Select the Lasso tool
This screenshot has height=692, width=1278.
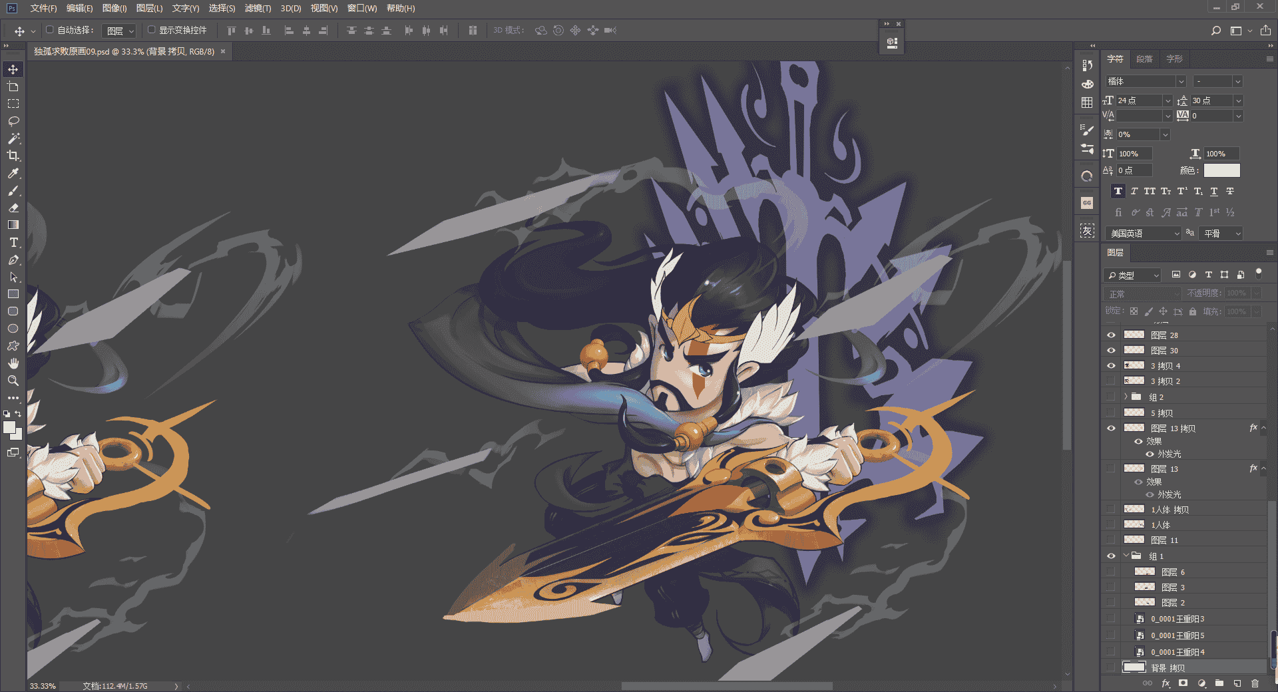pos(13,121)
